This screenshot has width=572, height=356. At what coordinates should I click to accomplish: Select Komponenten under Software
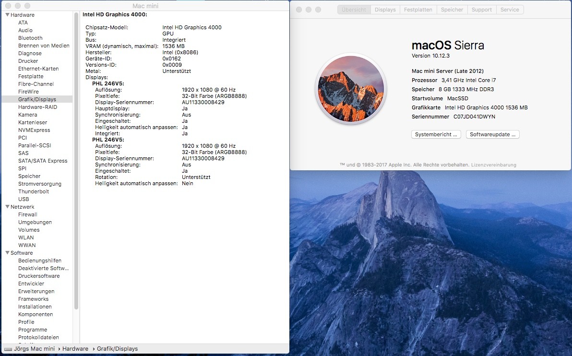pos(36,314)
